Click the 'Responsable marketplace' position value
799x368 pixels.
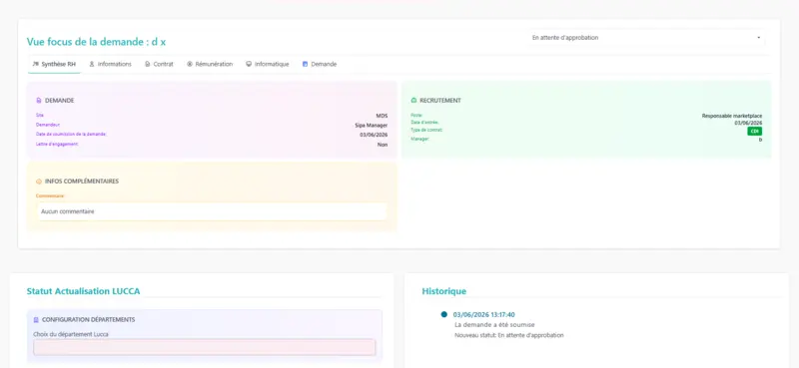click(732, 116)
